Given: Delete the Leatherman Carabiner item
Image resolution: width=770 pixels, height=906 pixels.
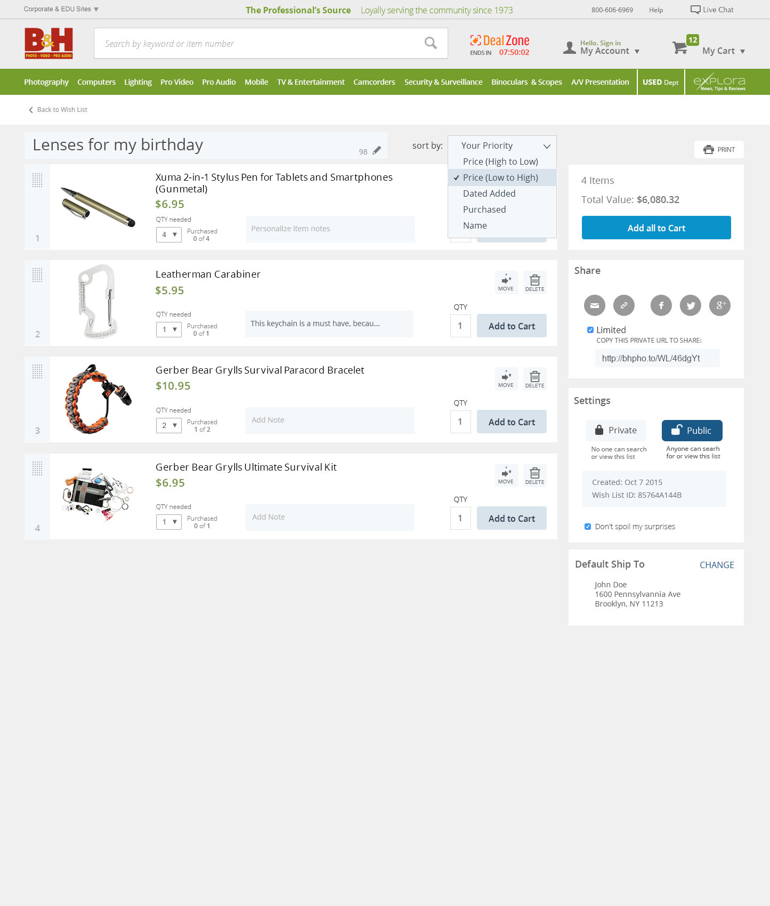Looking at the screenshot, I should (535, 282).
